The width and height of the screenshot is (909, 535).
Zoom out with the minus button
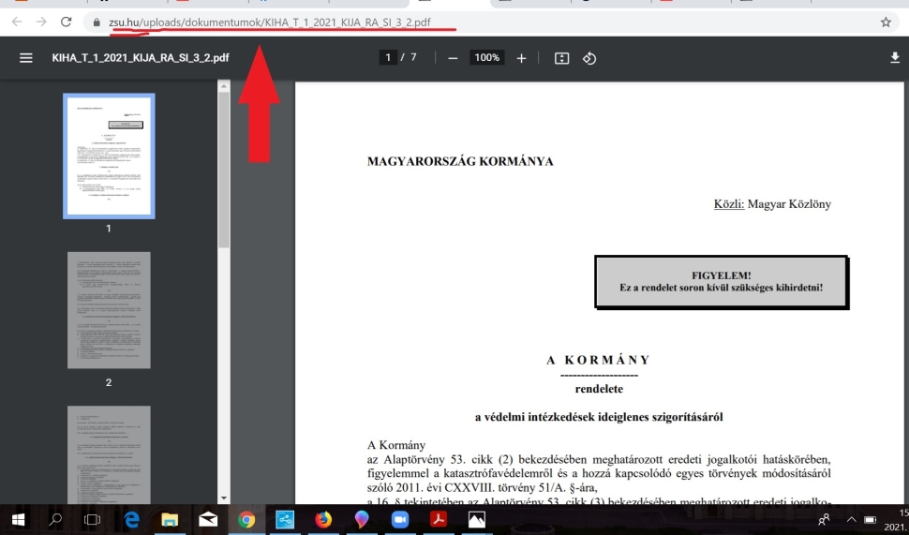coord(453,58)
